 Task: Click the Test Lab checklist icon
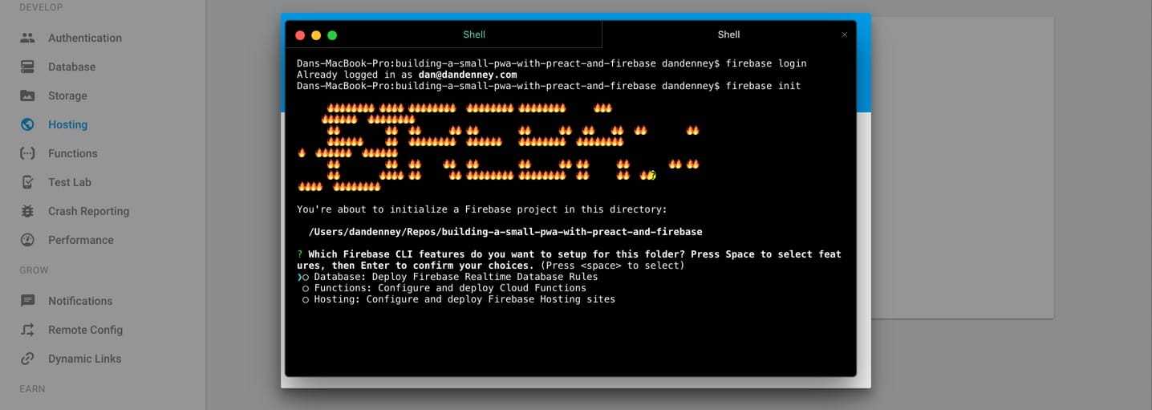click(27, 182)
